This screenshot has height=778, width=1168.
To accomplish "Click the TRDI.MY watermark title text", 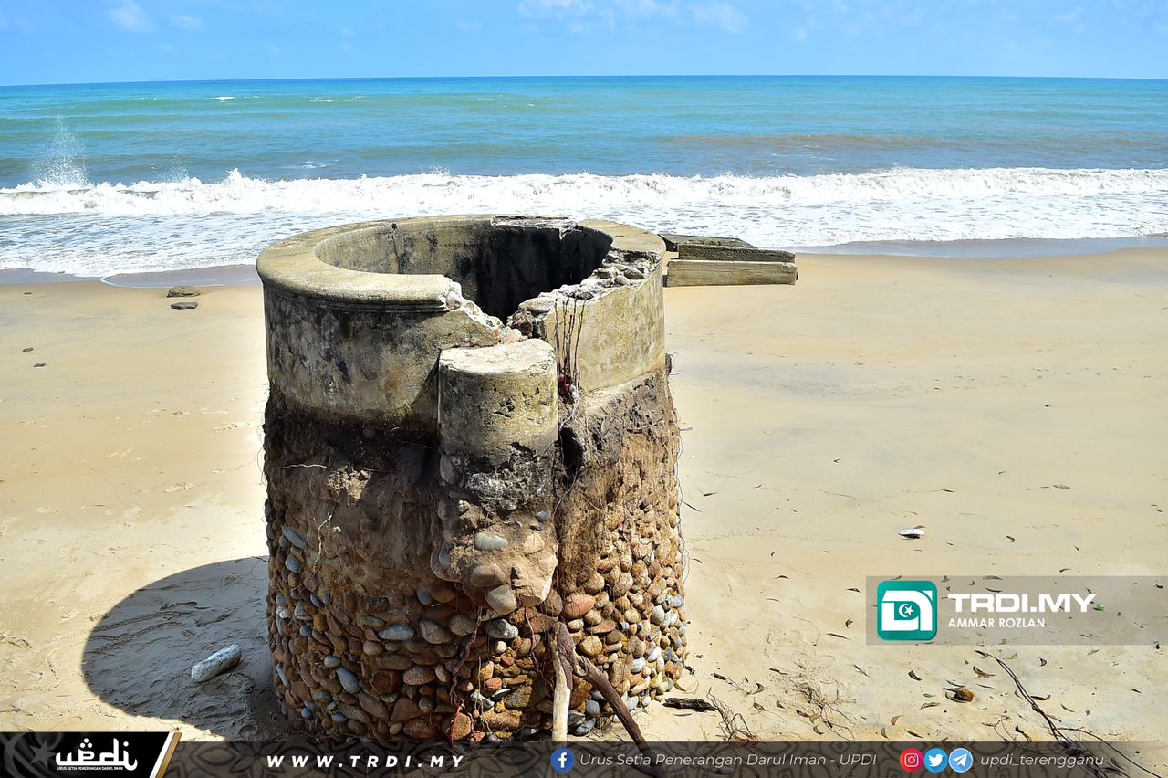I will coord(1020,602).
